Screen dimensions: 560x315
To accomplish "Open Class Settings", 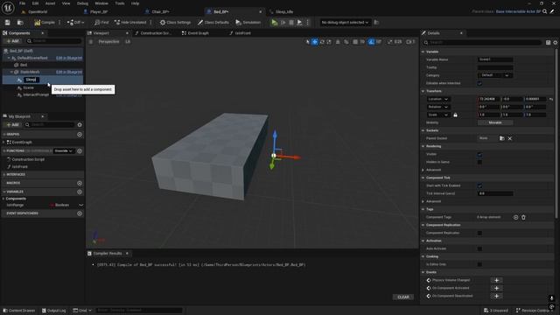I will (x=175, y=23).
